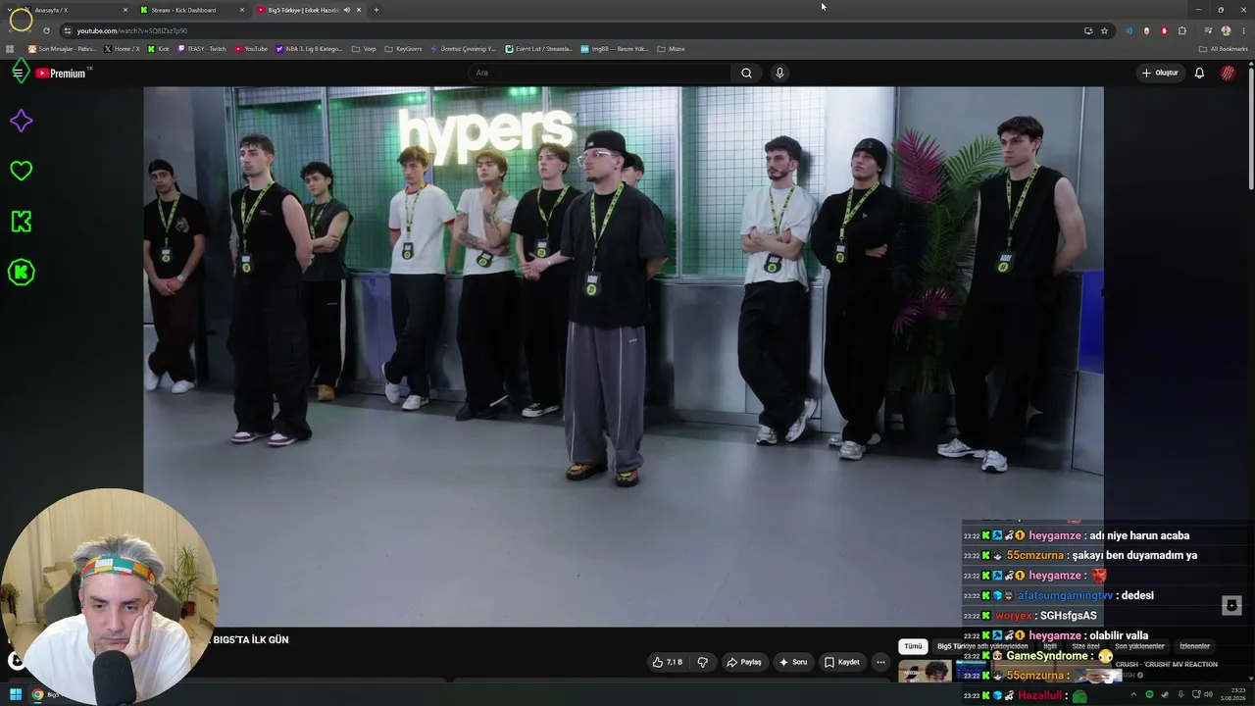This screenshot has width=1255, height=706.
Task: Click the heygamze 'adı niye harun acaba' message
Action: (x=1077, y=535)
